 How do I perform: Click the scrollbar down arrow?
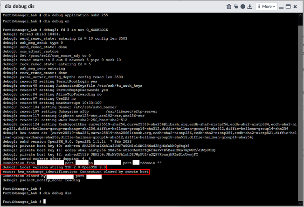click(301, 203)
